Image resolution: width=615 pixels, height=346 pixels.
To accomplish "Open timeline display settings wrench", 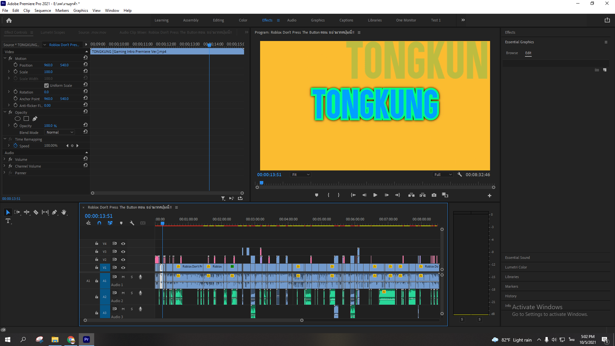I will point(132,223).
